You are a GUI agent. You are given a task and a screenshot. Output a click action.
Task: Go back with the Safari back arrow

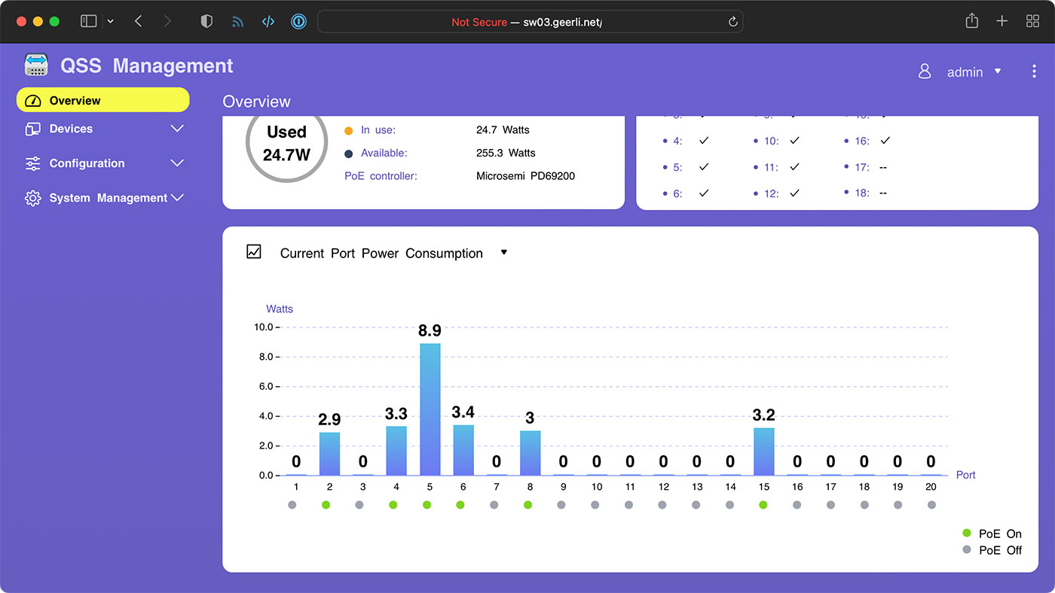coord(138,21)
